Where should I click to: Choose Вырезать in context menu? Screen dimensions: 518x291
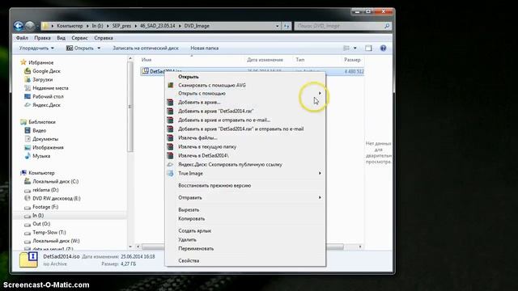point(245,210)
